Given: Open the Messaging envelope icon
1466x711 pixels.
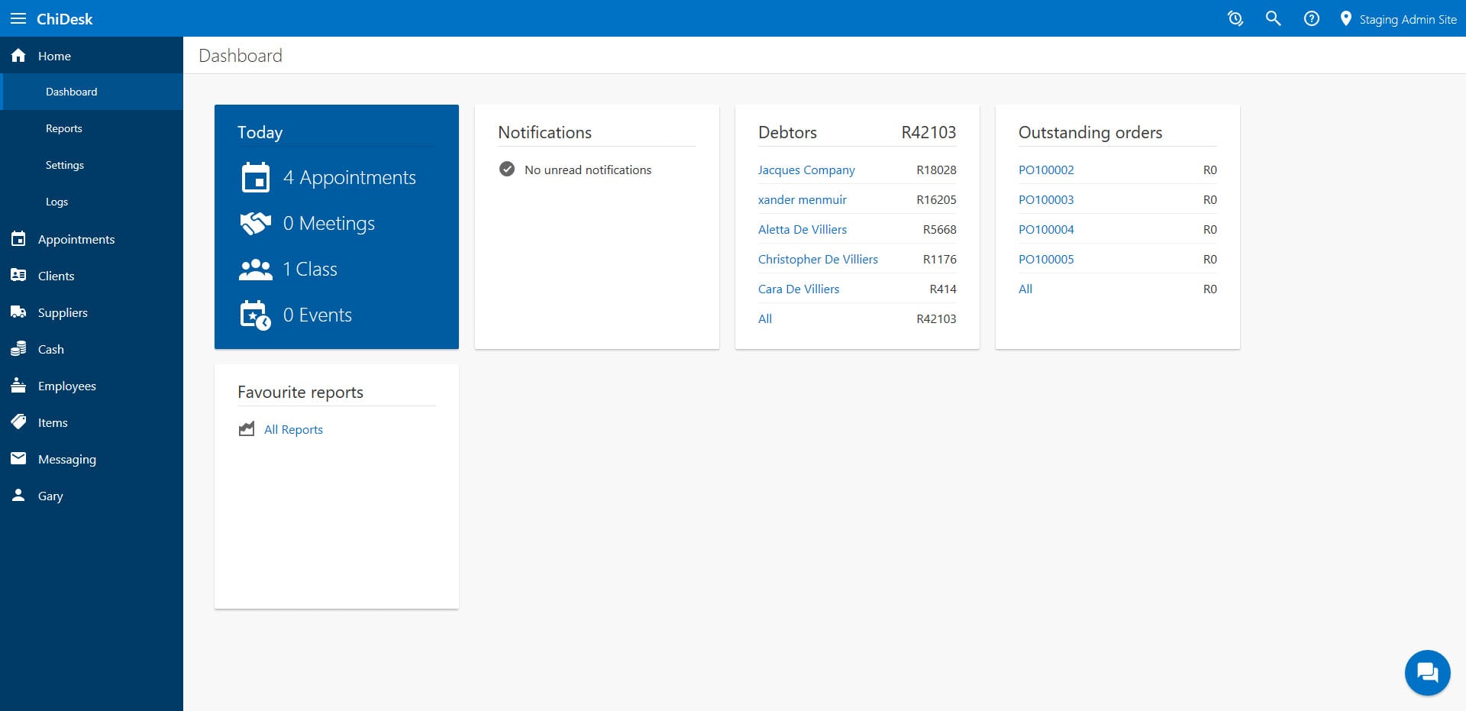Looking at the screenshot, I should coord(19,458).
